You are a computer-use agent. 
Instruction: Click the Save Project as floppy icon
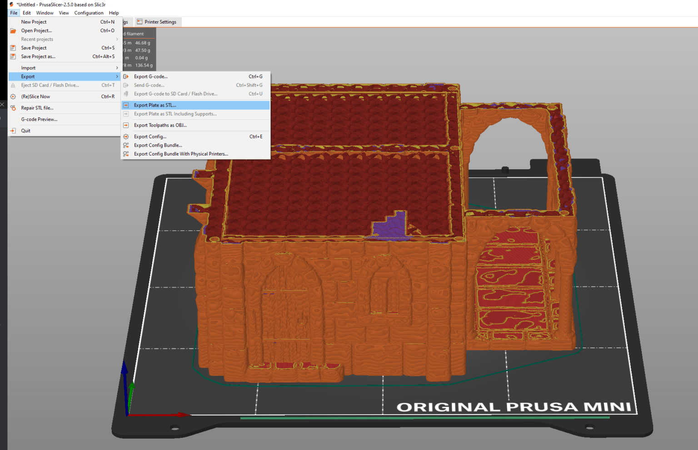click(x=12, y=56)
